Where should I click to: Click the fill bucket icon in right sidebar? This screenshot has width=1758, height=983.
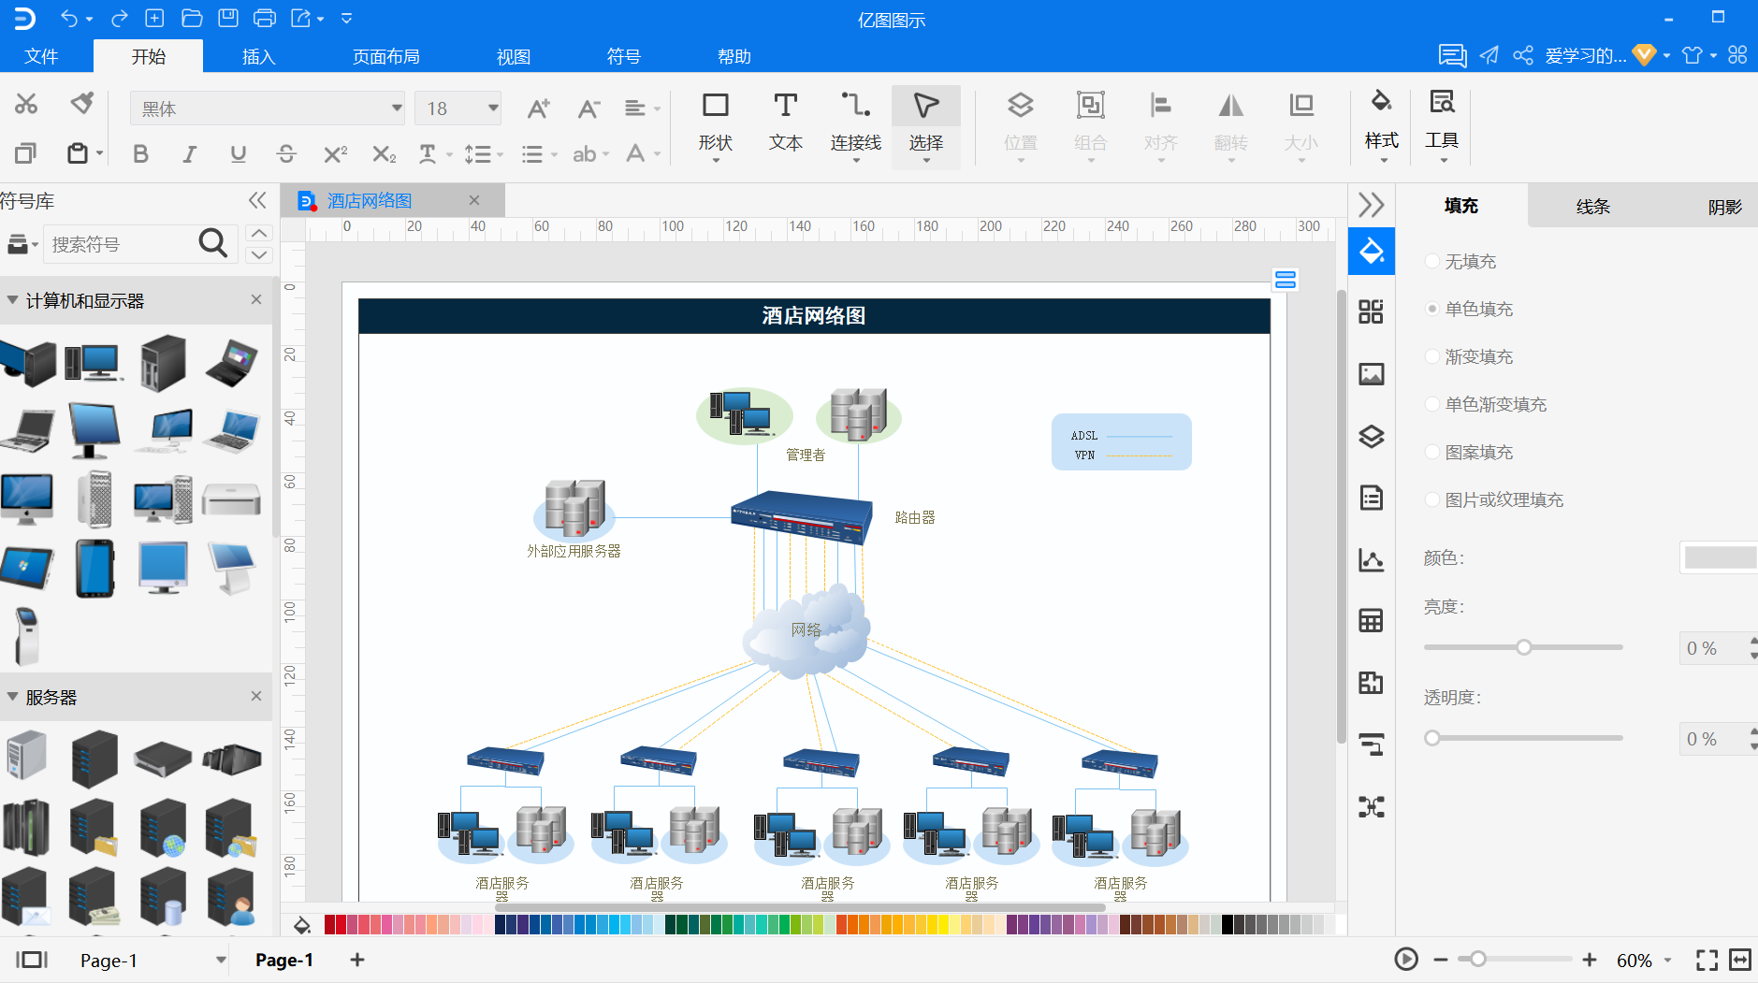click(1372, 251)
